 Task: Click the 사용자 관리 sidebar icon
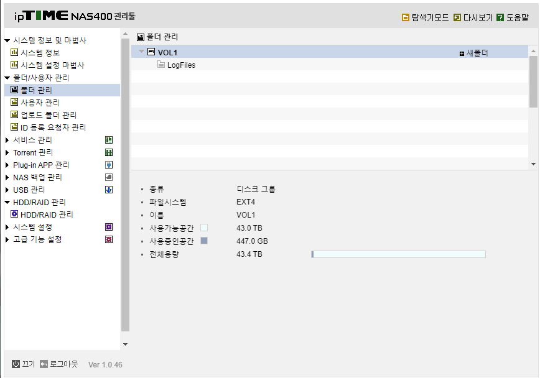point(14,102)
